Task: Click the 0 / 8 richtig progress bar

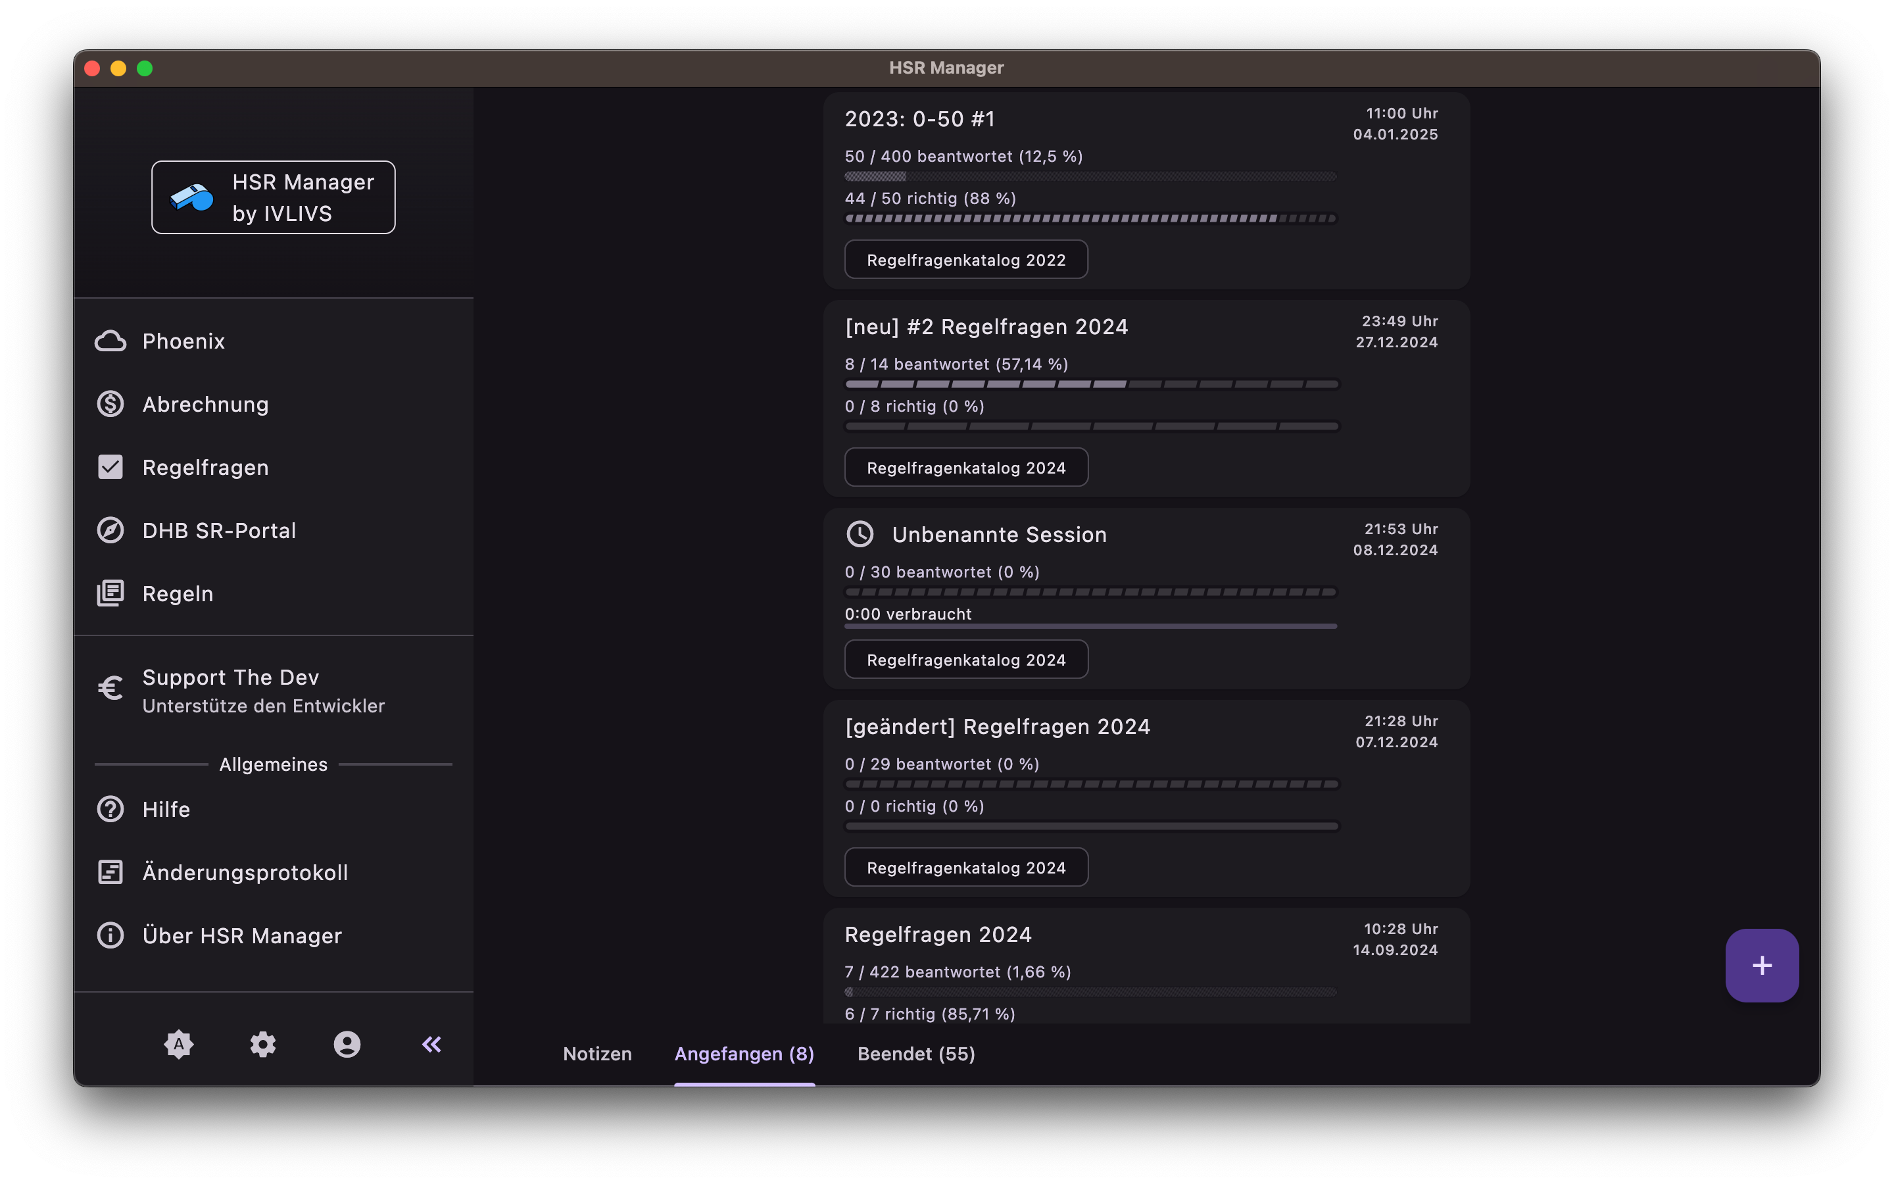Action: coord(1091,427)
